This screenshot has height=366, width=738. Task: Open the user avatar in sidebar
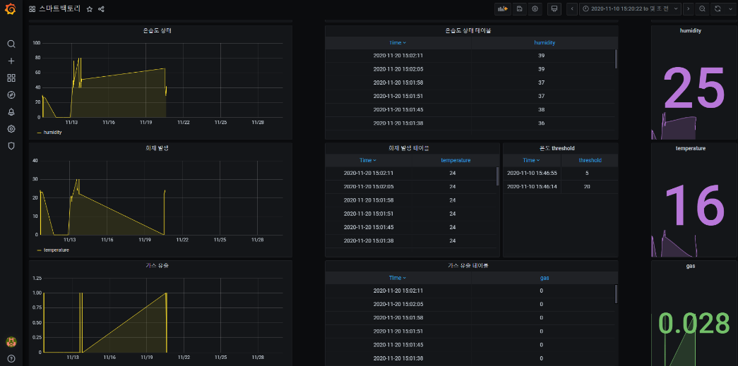click(x=11, y=341)
